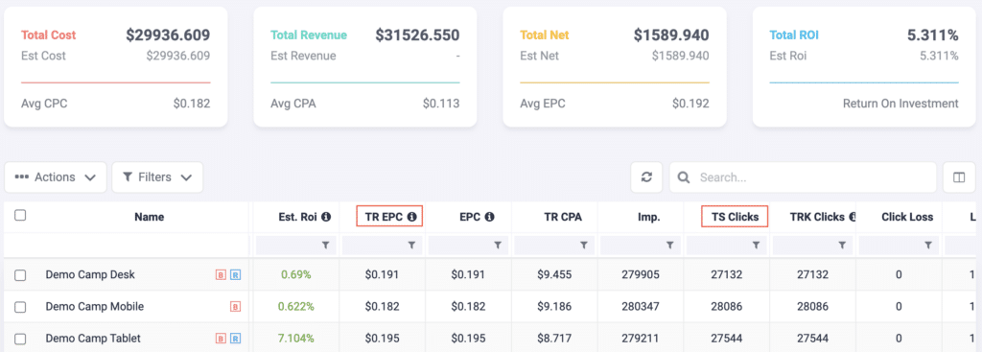
Task: Click the $31526.550 total revenue value
Action: [417, 35]
